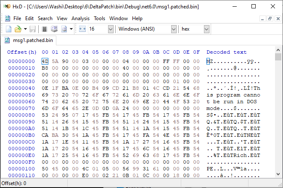Select byte CA at row 000000B0
This screenshot has height=188, width=283.
(x=45, y=135)
